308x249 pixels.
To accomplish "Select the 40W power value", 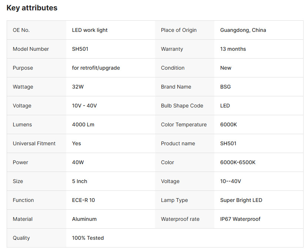I will 78,162.
